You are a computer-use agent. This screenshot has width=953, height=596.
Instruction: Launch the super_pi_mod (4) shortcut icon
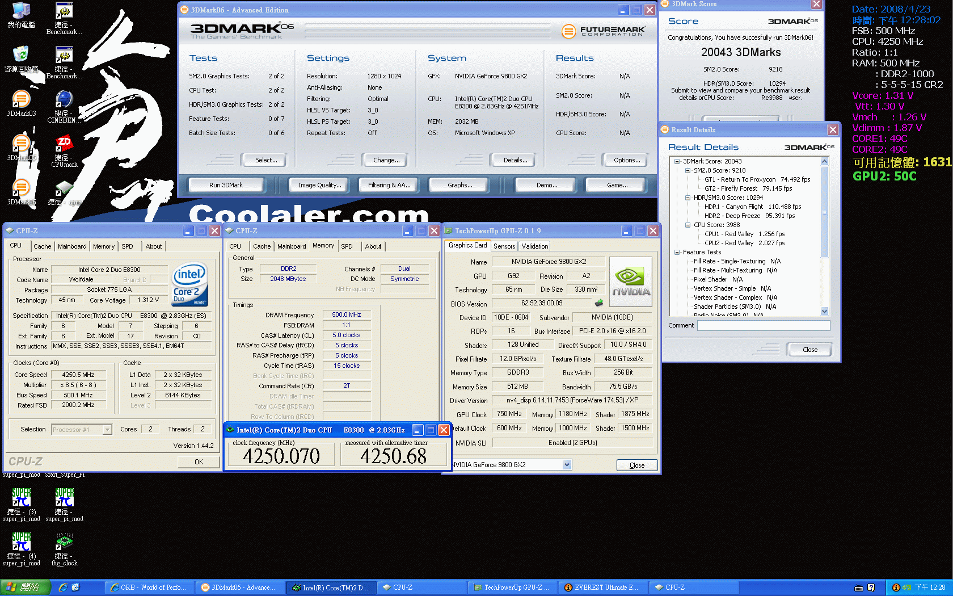(21, 549)
